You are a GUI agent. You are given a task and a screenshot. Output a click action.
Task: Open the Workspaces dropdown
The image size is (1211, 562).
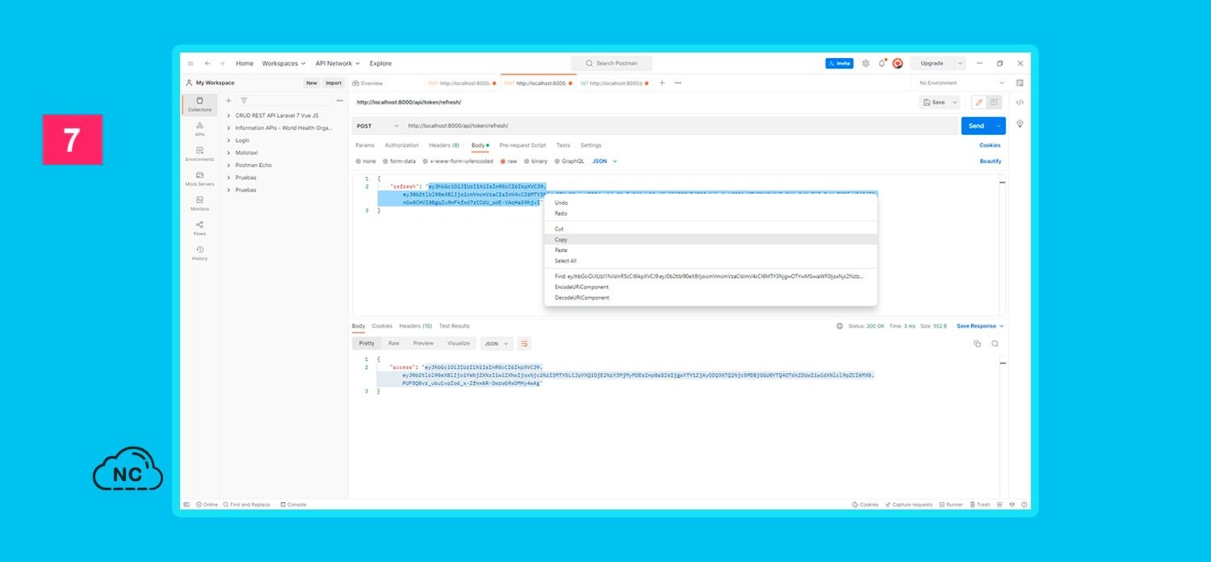[x=284, y=63]
